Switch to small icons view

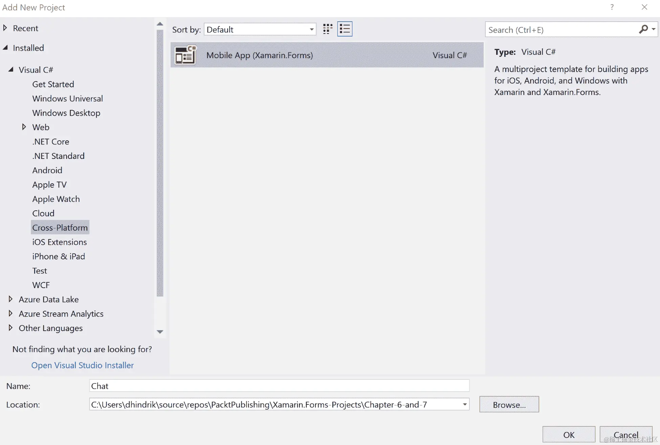(x=328, y=29)
